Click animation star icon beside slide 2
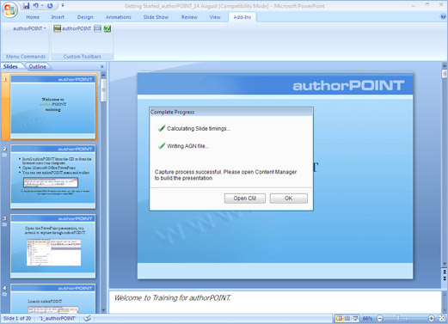The height and width of the screenshot is (324, 448). click(x=4, y=155)
